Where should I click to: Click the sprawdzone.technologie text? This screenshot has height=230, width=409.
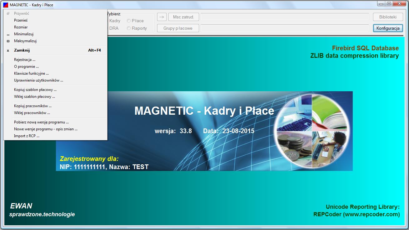tap(42, 214)
